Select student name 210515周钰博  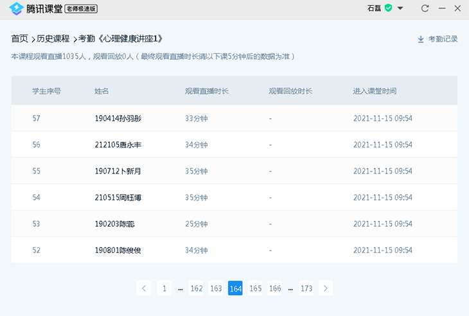pyautogui.click(x=118, y=197)
